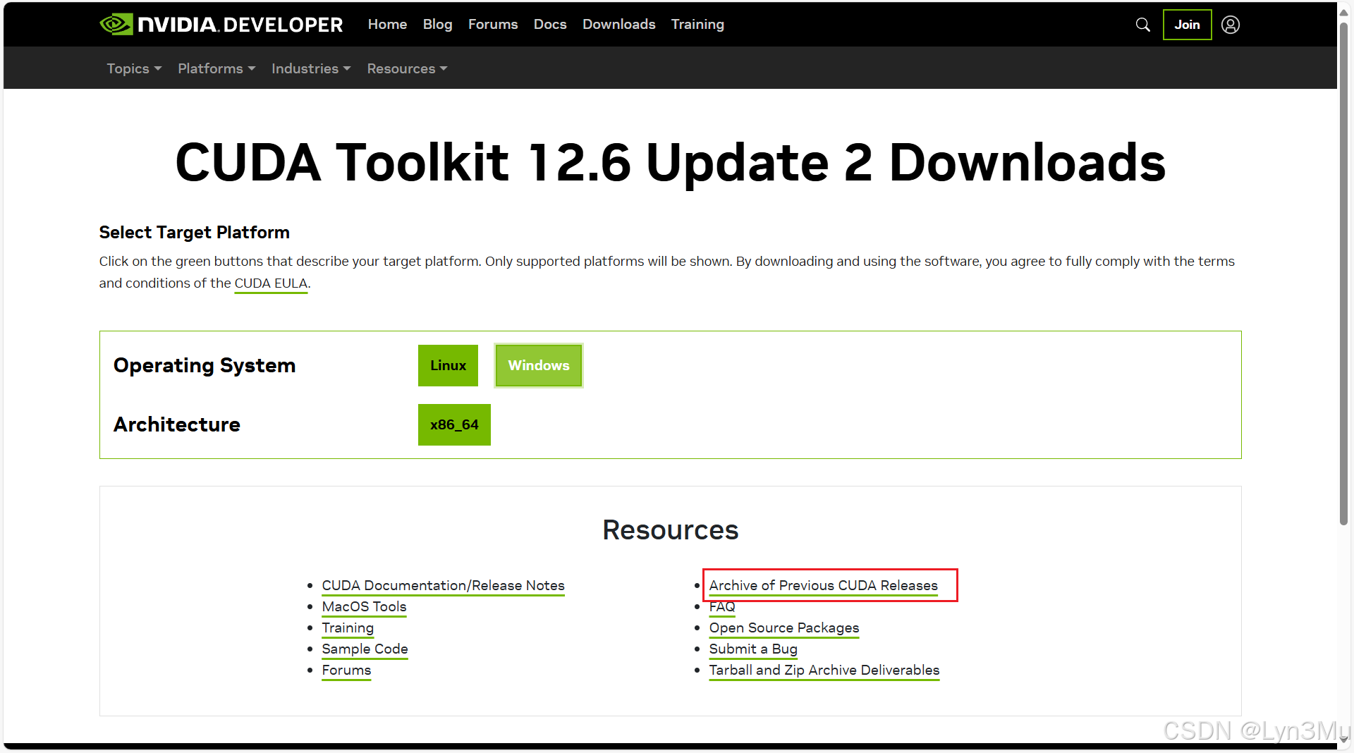Viewport: 1354px width, 753px height.
Task: Open the MacOS Tools link
Action: pyautogui.click(x=364, y=606)
